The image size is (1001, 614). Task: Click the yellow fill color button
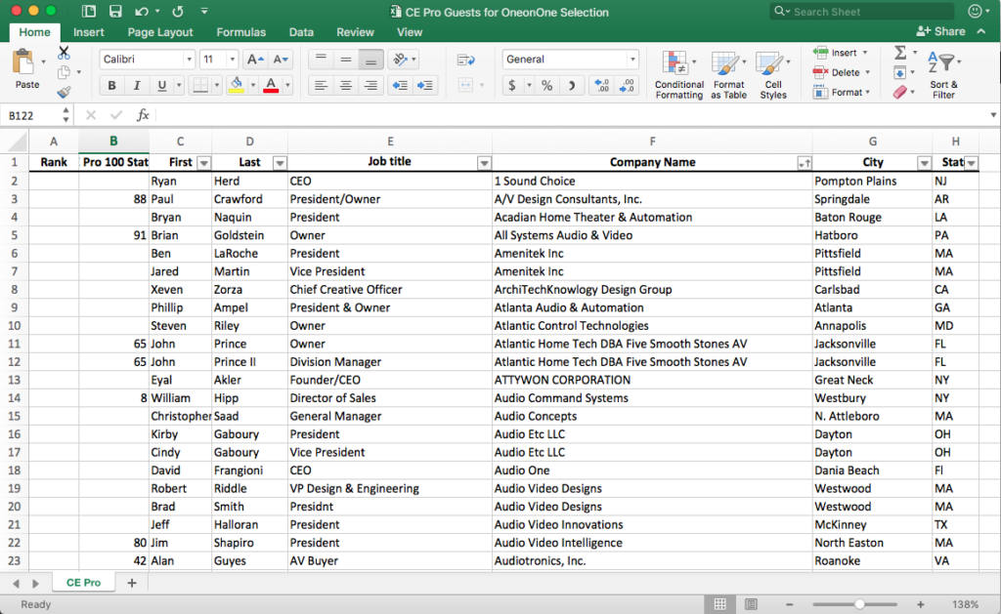tap(237, 86)
